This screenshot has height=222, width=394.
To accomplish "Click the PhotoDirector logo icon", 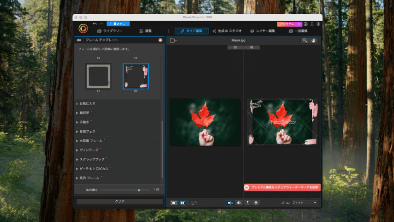I will point(83,29).
